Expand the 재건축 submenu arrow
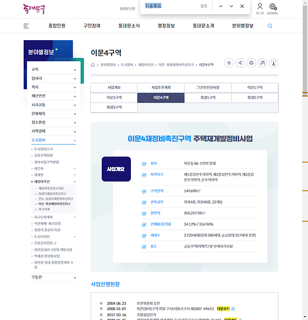308x320 pixels. [x=75, y=169]
